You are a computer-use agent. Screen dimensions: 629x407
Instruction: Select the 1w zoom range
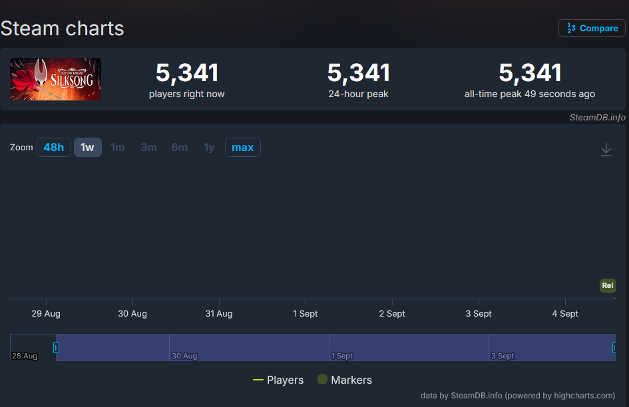[x=87, y=147]
